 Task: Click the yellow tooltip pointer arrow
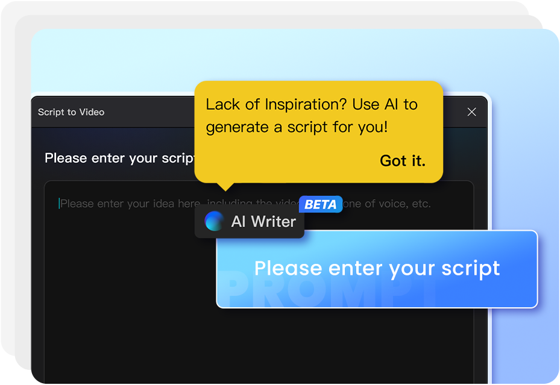click(x=225, y=187)
